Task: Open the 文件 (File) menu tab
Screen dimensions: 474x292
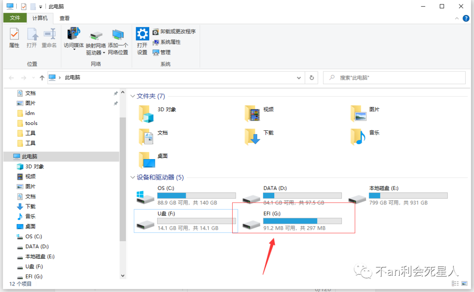Action: 15,18
